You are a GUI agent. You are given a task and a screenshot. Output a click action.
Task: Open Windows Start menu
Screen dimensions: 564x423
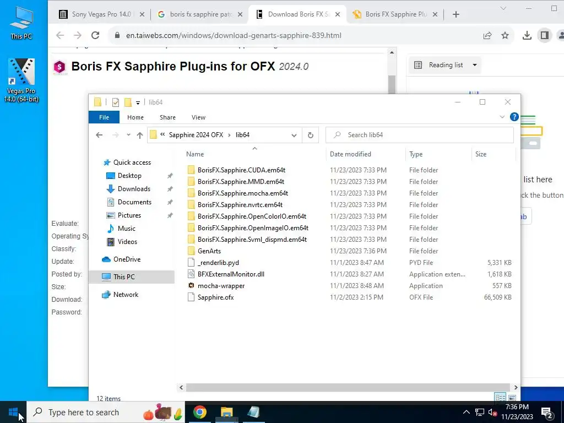pos(13,412)
